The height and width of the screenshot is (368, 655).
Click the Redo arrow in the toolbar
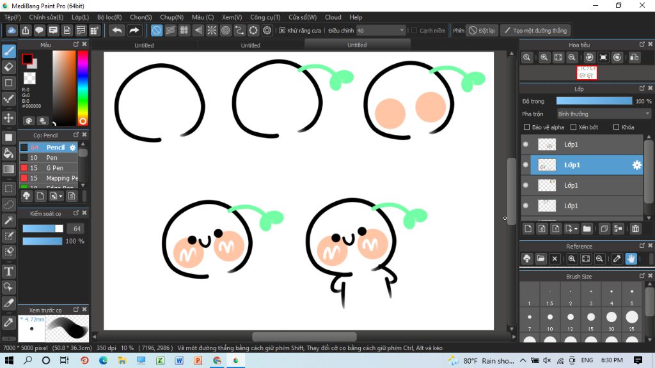coord(134,31)
